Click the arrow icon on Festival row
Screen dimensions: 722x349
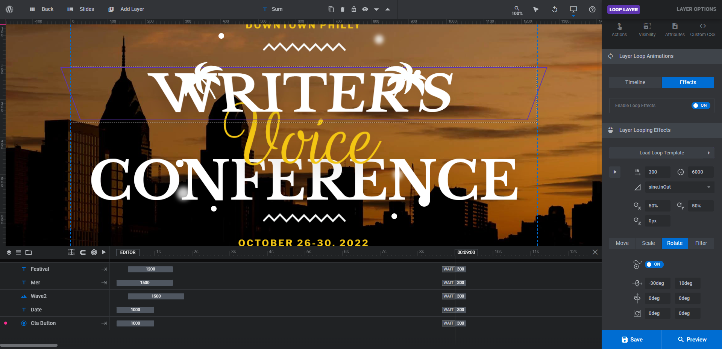[104, 269]
